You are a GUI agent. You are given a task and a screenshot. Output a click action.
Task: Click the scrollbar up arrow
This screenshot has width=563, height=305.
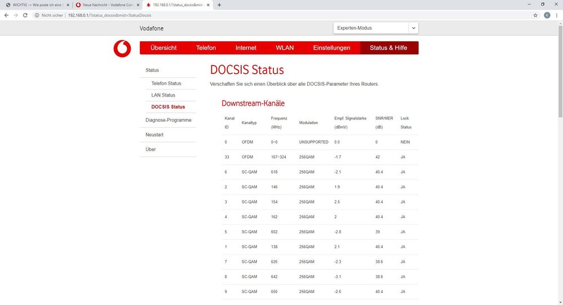coord(560,23)
